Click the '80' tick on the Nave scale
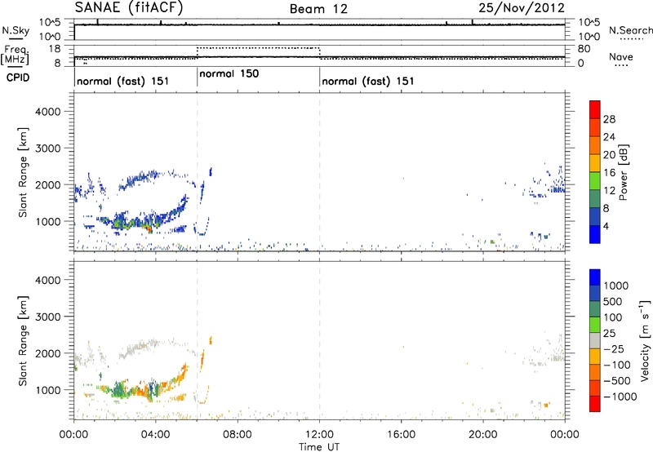The width and height of the screenshot is (653, 452). click(x=584, y=49)
